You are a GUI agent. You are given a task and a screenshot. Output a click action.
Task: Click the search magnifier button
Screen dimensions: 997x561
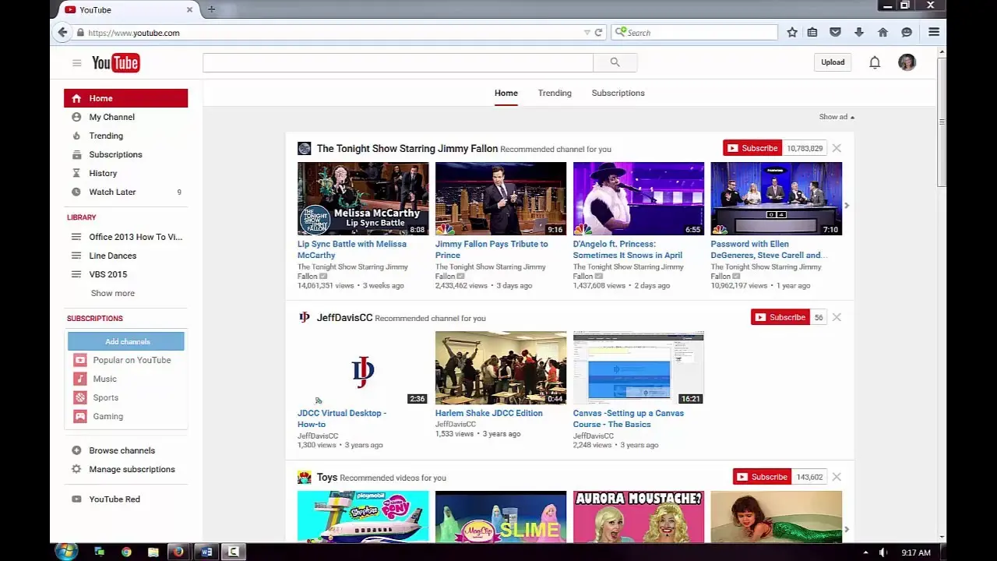(x=615, y=62)
